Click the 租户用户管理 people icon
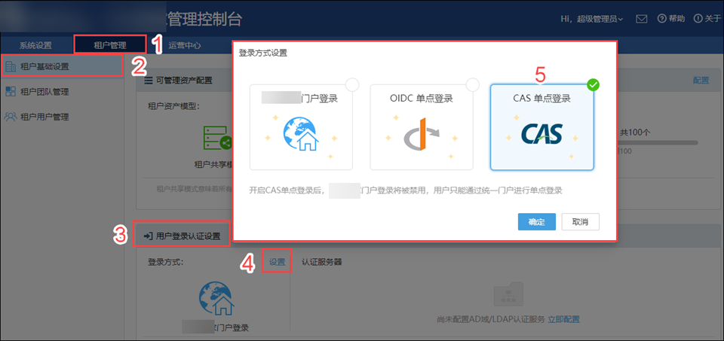 [10, 117]
